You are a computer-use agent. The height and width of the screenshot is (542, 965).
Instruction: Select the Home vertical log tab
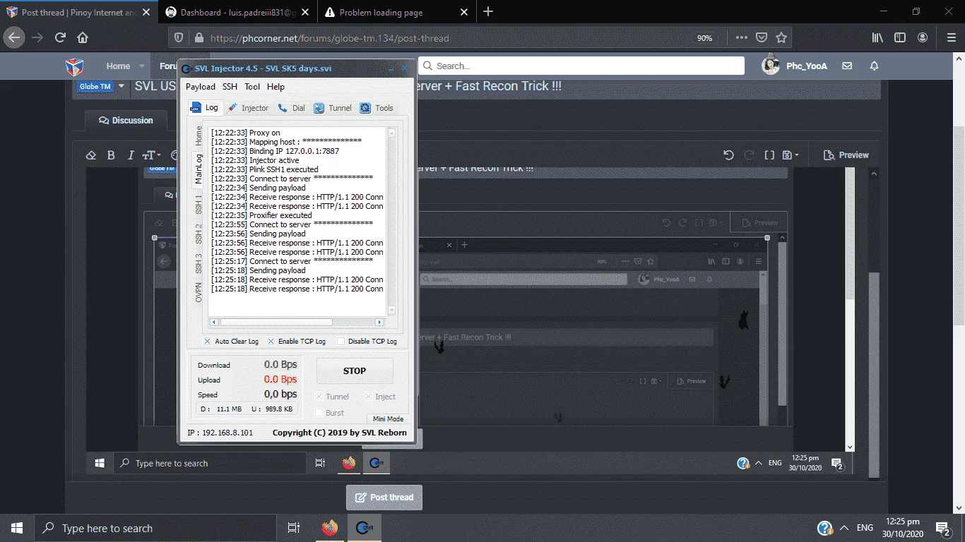199,135
